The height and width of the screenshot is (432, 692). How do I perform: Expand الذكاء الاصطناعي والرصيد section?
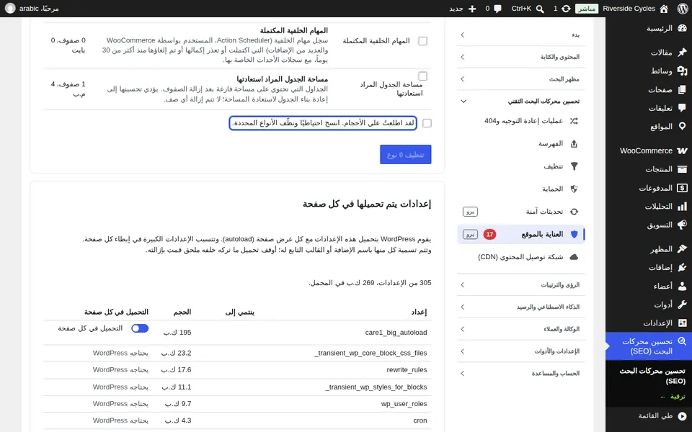click(521, 307)
